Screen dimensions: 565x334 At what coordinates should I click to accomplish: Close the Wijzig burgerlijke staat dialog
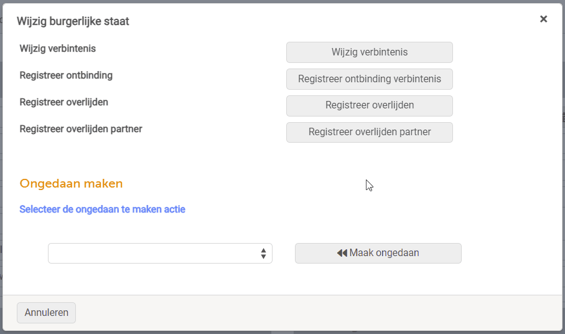(x=543, y=19)
